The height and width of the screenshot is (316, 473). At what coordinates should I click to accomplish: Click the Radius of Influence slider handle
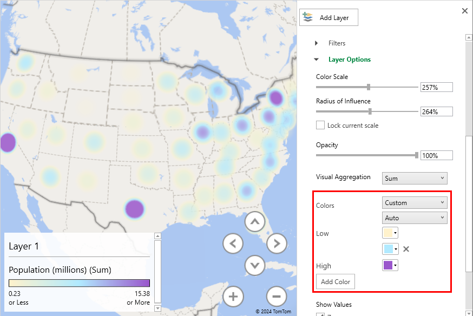pyautogui.click(x=370, y=111)
